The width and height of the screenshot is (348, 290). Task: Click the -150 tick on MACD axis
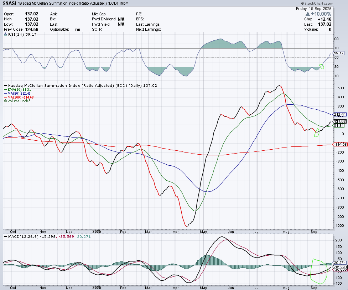(x=338, y=284)
